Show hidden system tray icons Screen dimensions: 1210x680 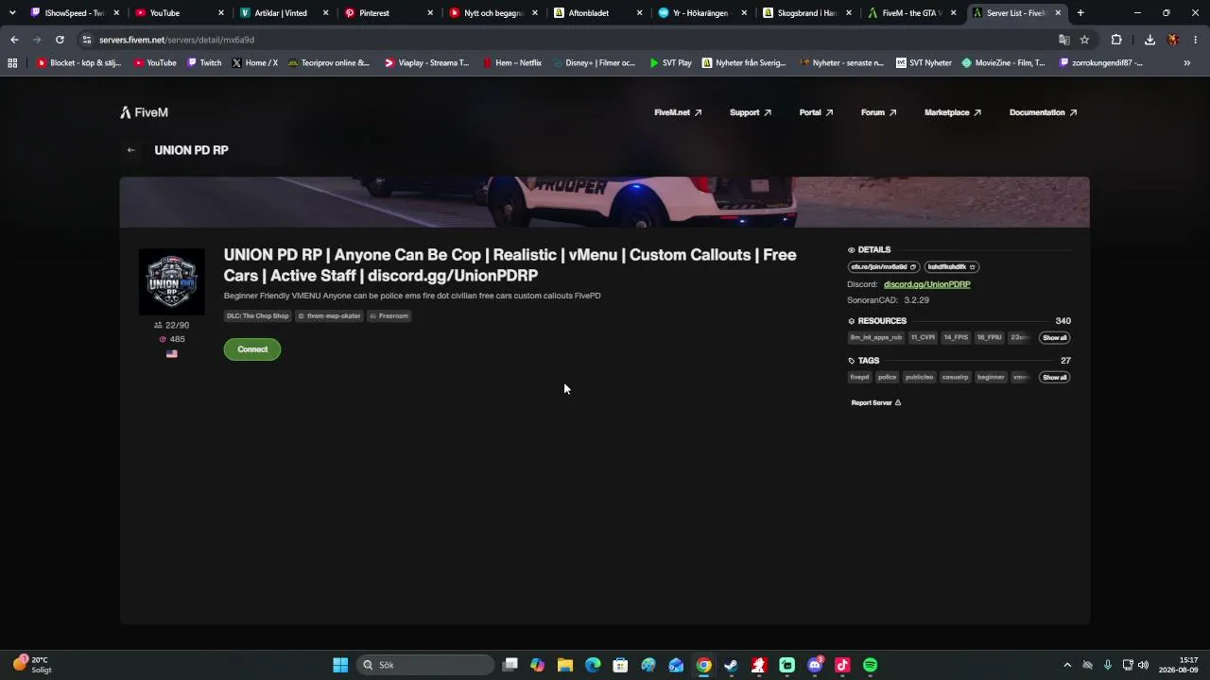point(1067,665)
